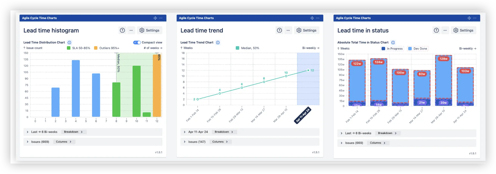Click the 20w Dev Done bar segment
Viewport: 496px width, 174px height.
point(443,102)
